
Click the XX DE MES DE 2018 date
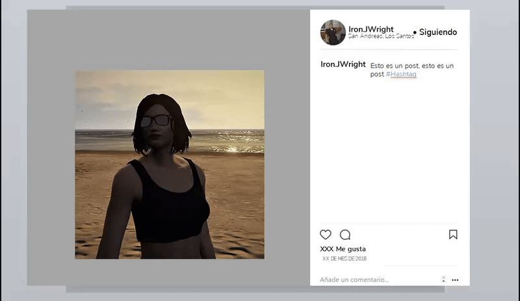pos(344,259)
